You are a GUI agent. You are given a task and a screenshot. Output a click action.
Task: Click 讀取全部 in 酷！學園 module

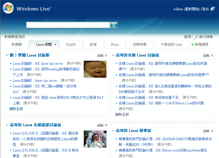[x=16, y=109]
